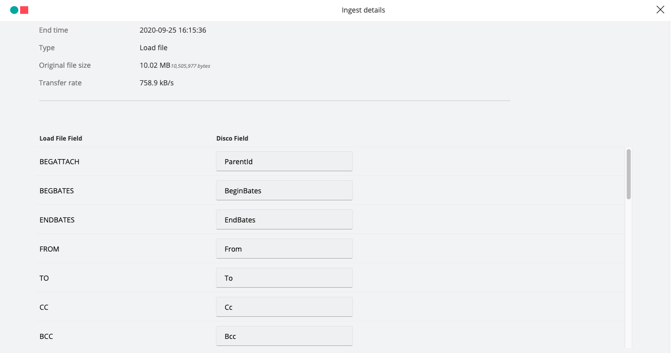
Task: Select the BEGATTACH load file field row
Action: [330, 161]
